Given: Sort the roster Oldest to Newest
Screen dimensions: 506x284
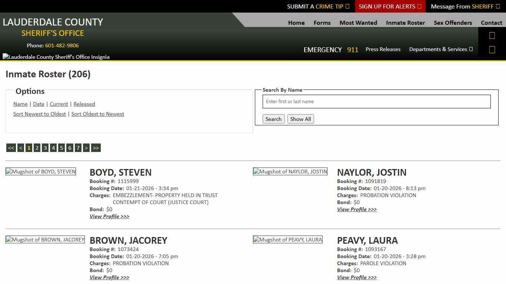Looking at the screenshot, I should point(98,114).
